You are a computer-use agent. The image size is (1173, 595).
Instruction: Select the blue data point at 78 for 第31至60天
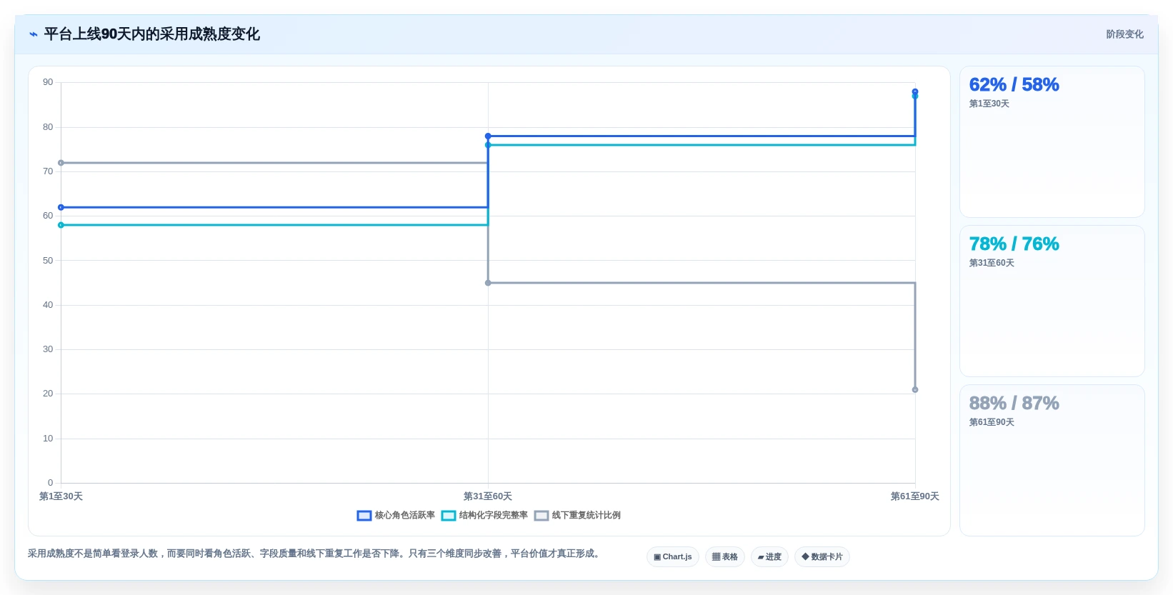click(488, 136)
